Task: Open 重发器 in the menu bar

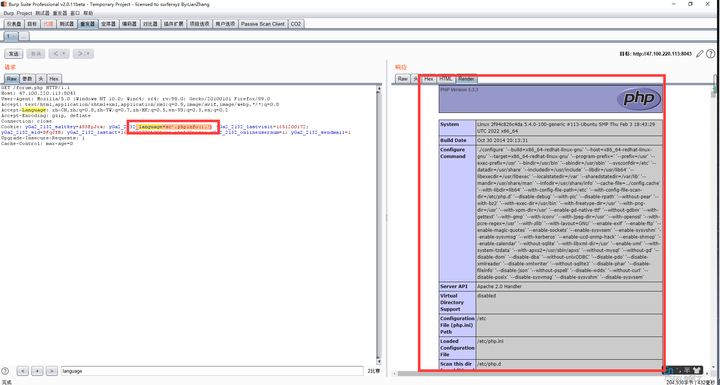Action: [60, 13]
